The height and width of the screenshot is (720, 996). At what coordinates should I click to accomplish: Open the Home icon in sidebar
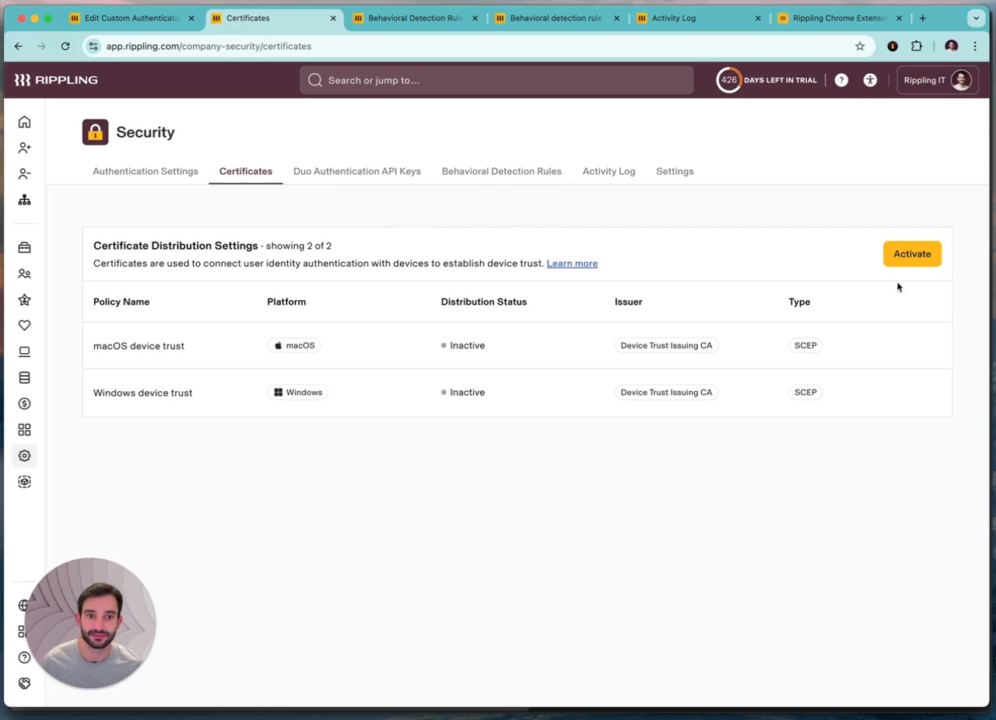point(24,122)
